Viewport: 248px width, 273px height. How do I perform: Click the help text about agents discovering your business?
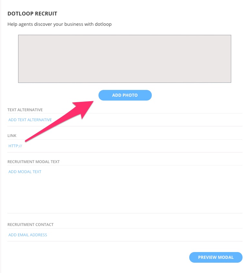click(x=59, y=24)
